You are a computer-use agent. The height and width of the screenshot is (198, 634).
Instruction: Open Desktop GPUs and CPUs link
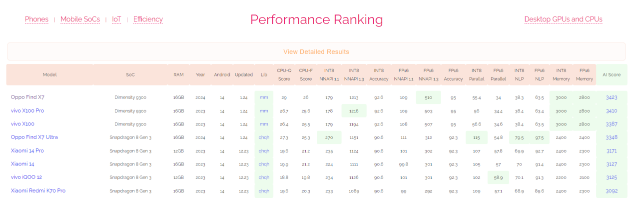pos(563,19)
